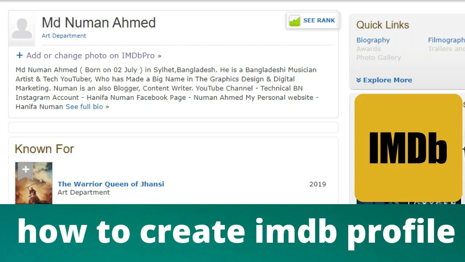Viewport: 465px width, 262px height.
Task: Click the profile photo placeholder silhouette
Action: point(22,28)
